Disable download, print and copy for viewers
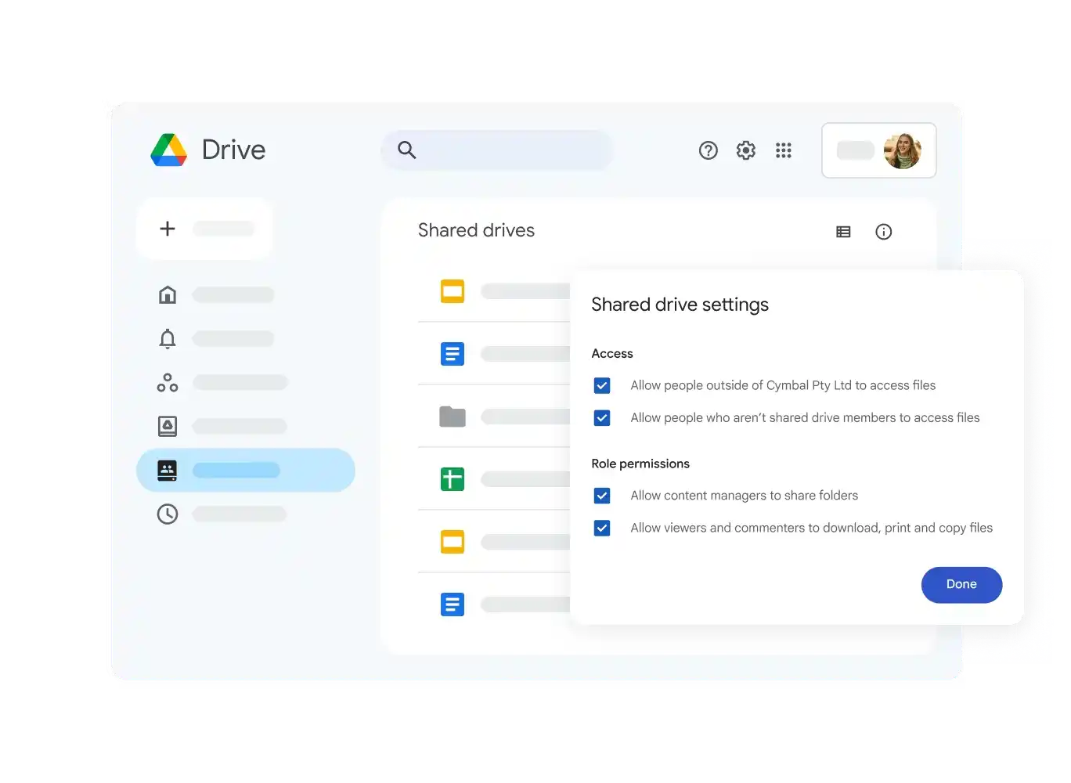Viewport: 1071px width, 783px height. (x=602, y=528)
